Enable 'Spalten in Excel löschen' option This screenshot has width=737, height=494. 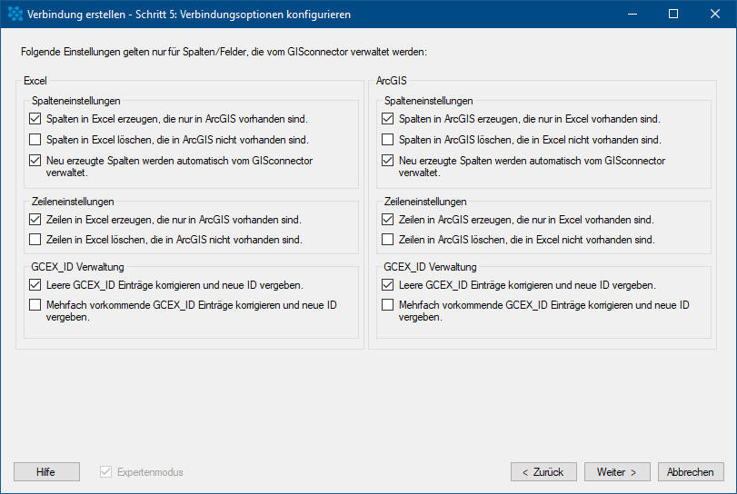[x=35, y=140]
